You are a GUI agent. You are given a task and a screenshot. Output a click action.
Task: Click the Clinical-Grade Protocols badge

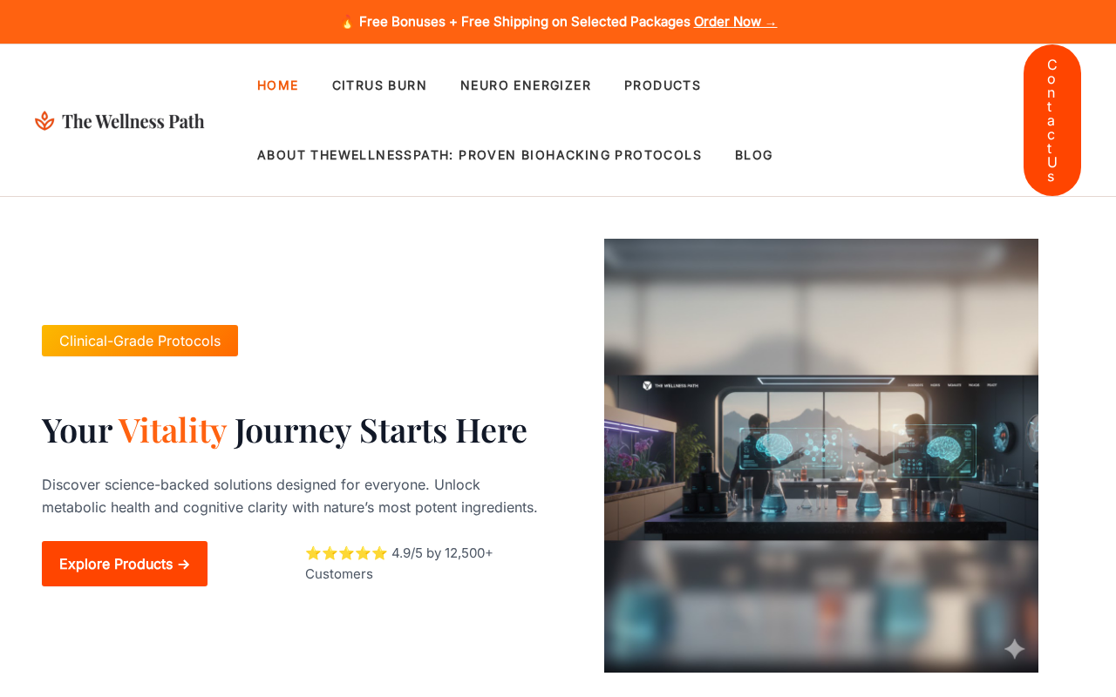click(x=139, y=341)
